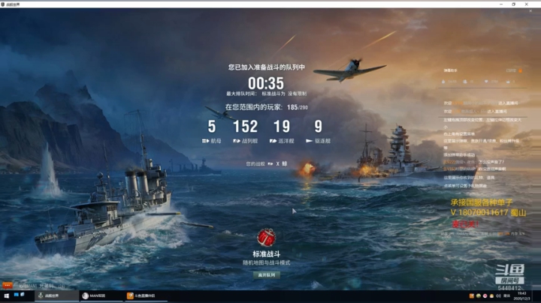Open the volume speaker control in tray
Image resolution: width=541 pixels, height=303 pixels.
(x=498, y=295)
